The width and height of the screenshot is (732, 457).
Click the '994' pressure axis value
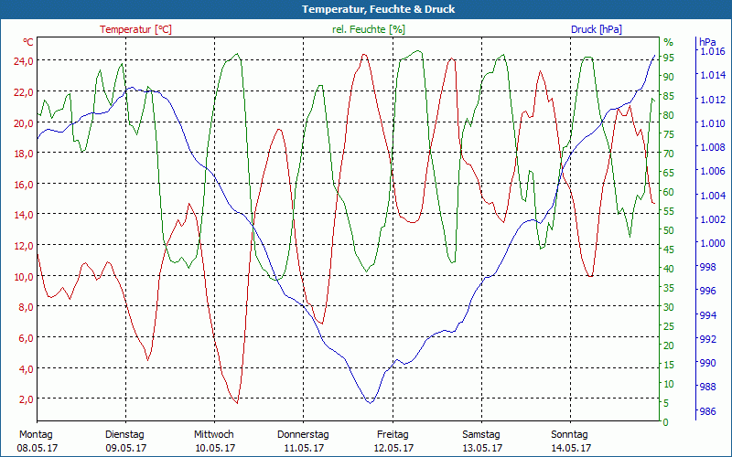coord(707,315)
